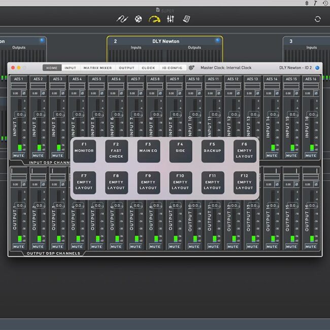This screenshot has height=330, width=330.
Task: Mute Input 16 channel
Action: tap(311, 155)
